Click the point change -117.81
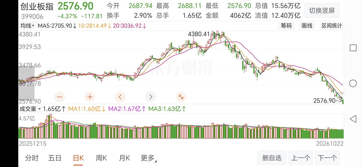Screen dimensions: 362x167 tap(92, 16)
